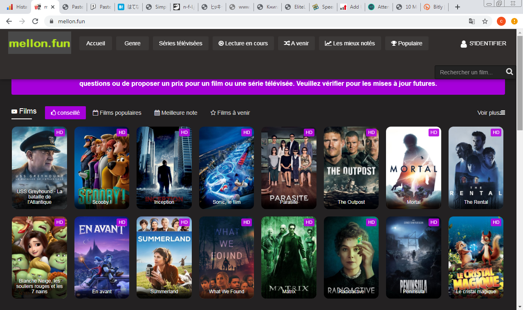Select the conseillé tab
This screenshot has height=310, width=523.
65,113
